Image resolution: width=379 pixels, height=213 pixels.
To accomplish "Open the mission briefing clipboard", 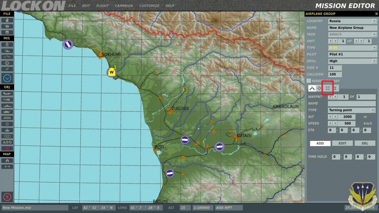I will pos(7,45).
